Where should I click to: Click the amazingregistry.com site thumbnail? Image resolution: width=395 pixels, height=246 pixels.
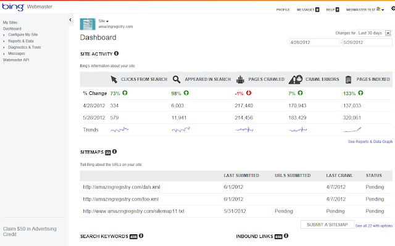(x=88, y=24)
